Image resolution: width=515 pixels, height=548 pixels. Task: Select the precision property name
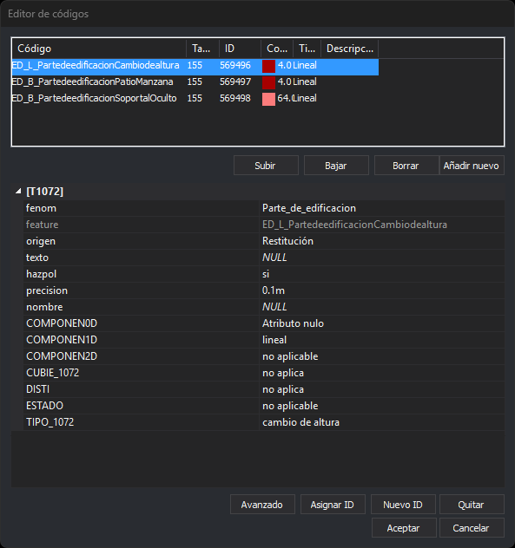tap(47, 290)
